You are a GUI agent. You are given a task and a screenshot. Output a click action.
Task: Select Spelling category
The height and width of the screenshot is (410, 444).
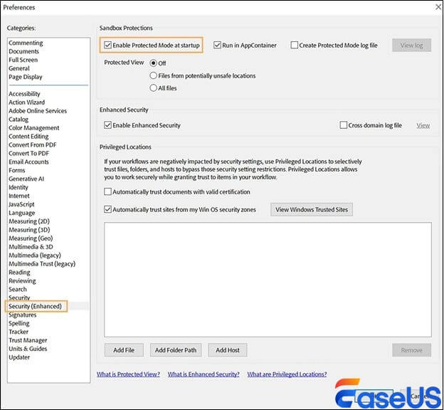coord(19,323)
